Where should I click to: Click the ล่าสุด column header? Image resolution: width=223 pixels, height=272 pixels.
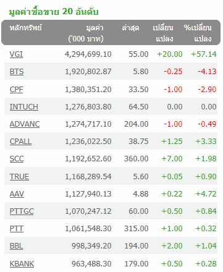[x=130, y=27]
